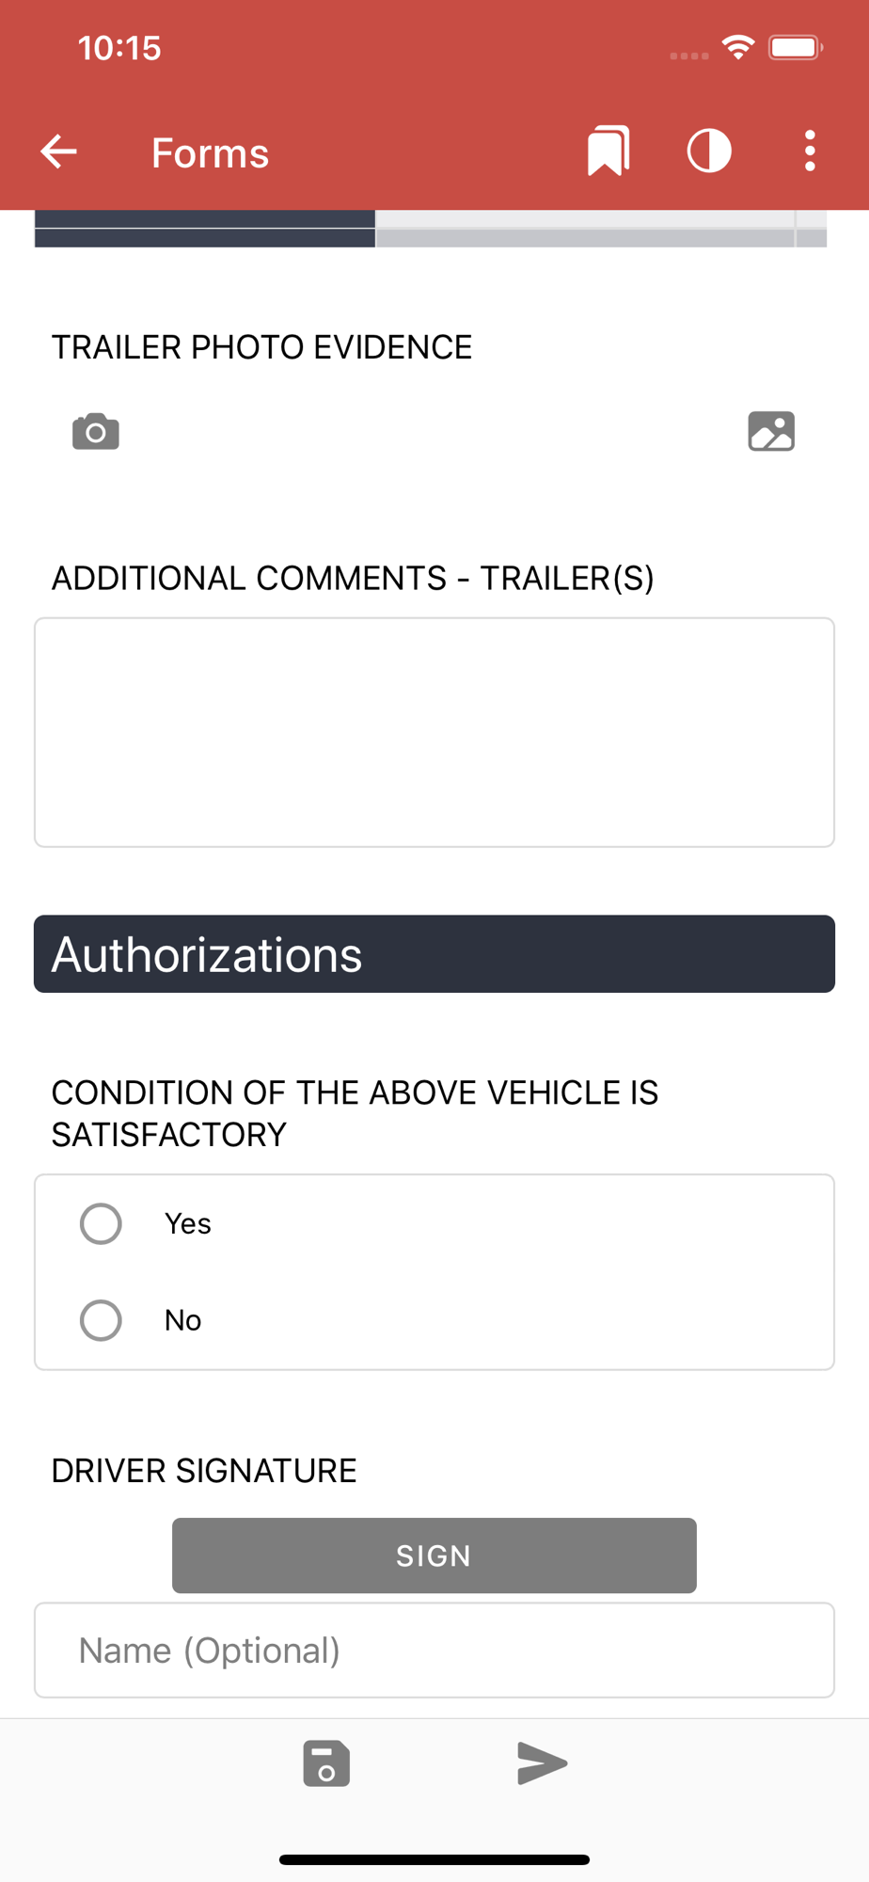The width and height of the screenshot is (869, 1882).
Task: Select the Yes radio button
Action: [101, 1223]
